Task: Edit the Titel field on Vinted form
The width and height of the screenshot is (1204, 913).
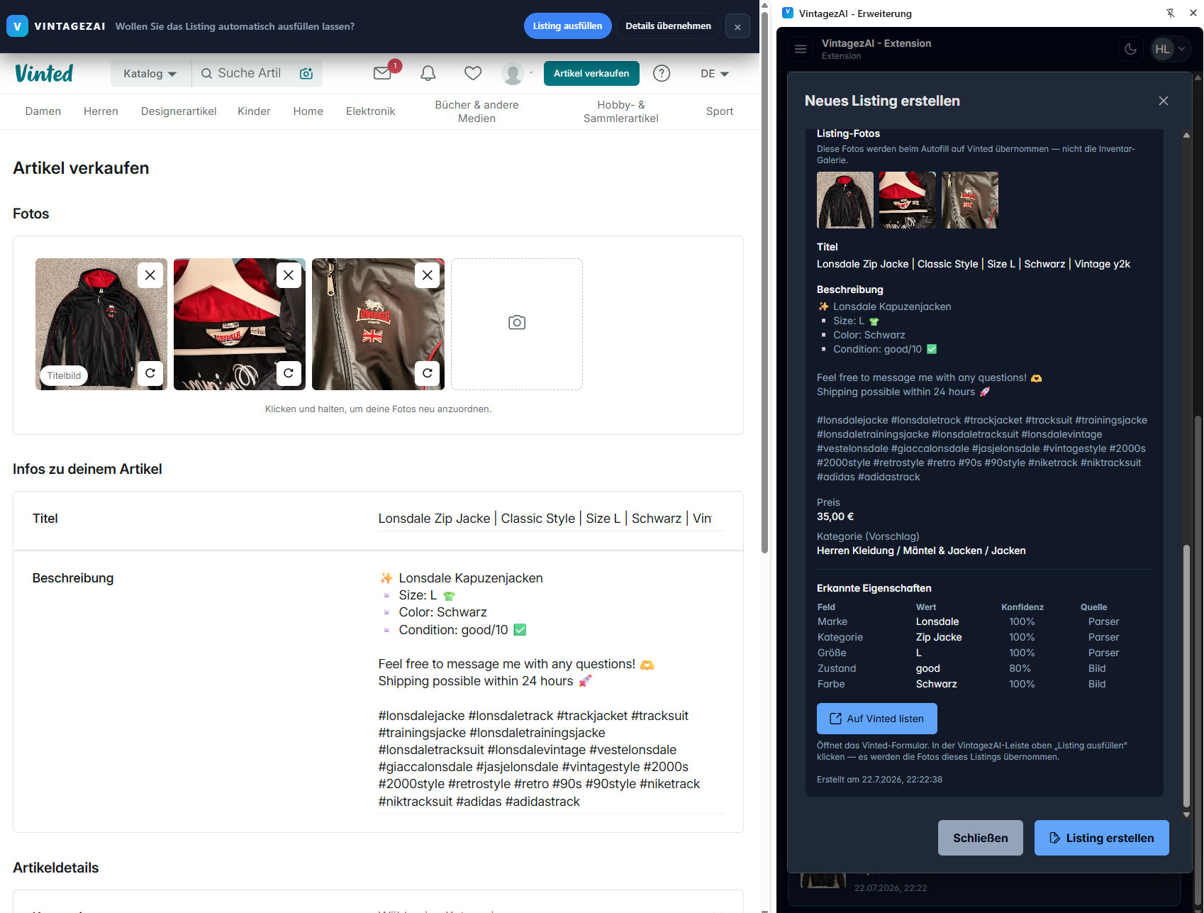Action: click(551, 519)
